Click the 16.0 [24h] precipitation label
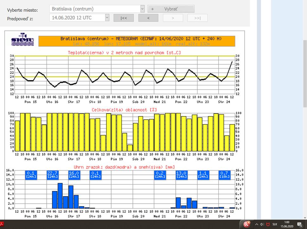This screenshot has width=307, height=229. pos(74,175)
